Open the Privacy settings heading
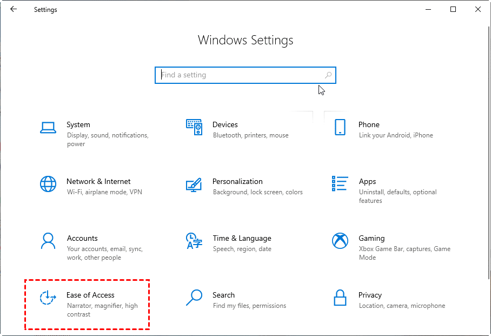491x336 pixels. point(370,295)
